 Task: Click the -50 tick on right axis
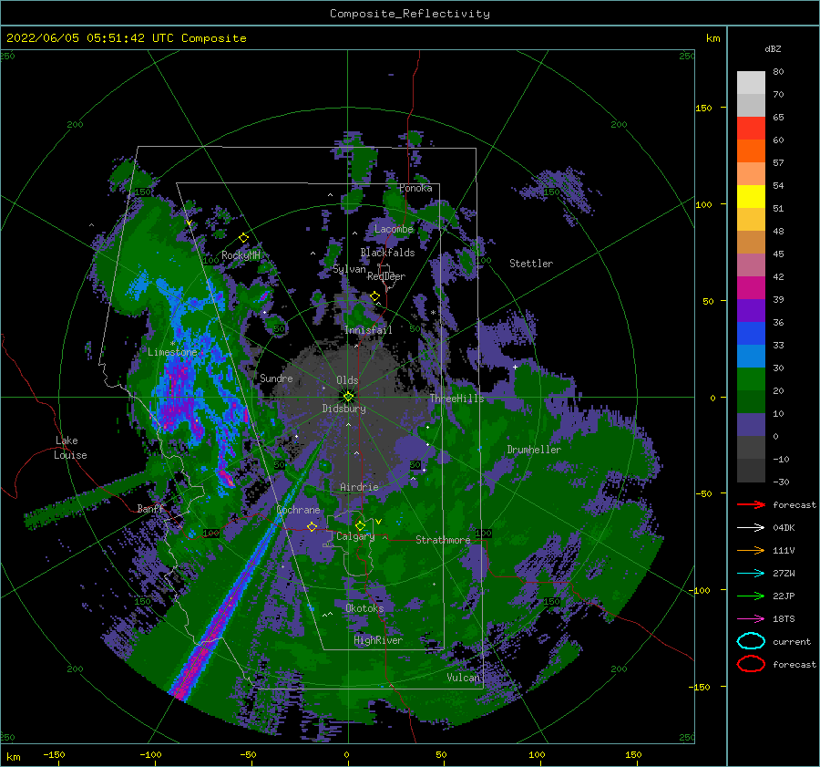click(x=704, y=493)
